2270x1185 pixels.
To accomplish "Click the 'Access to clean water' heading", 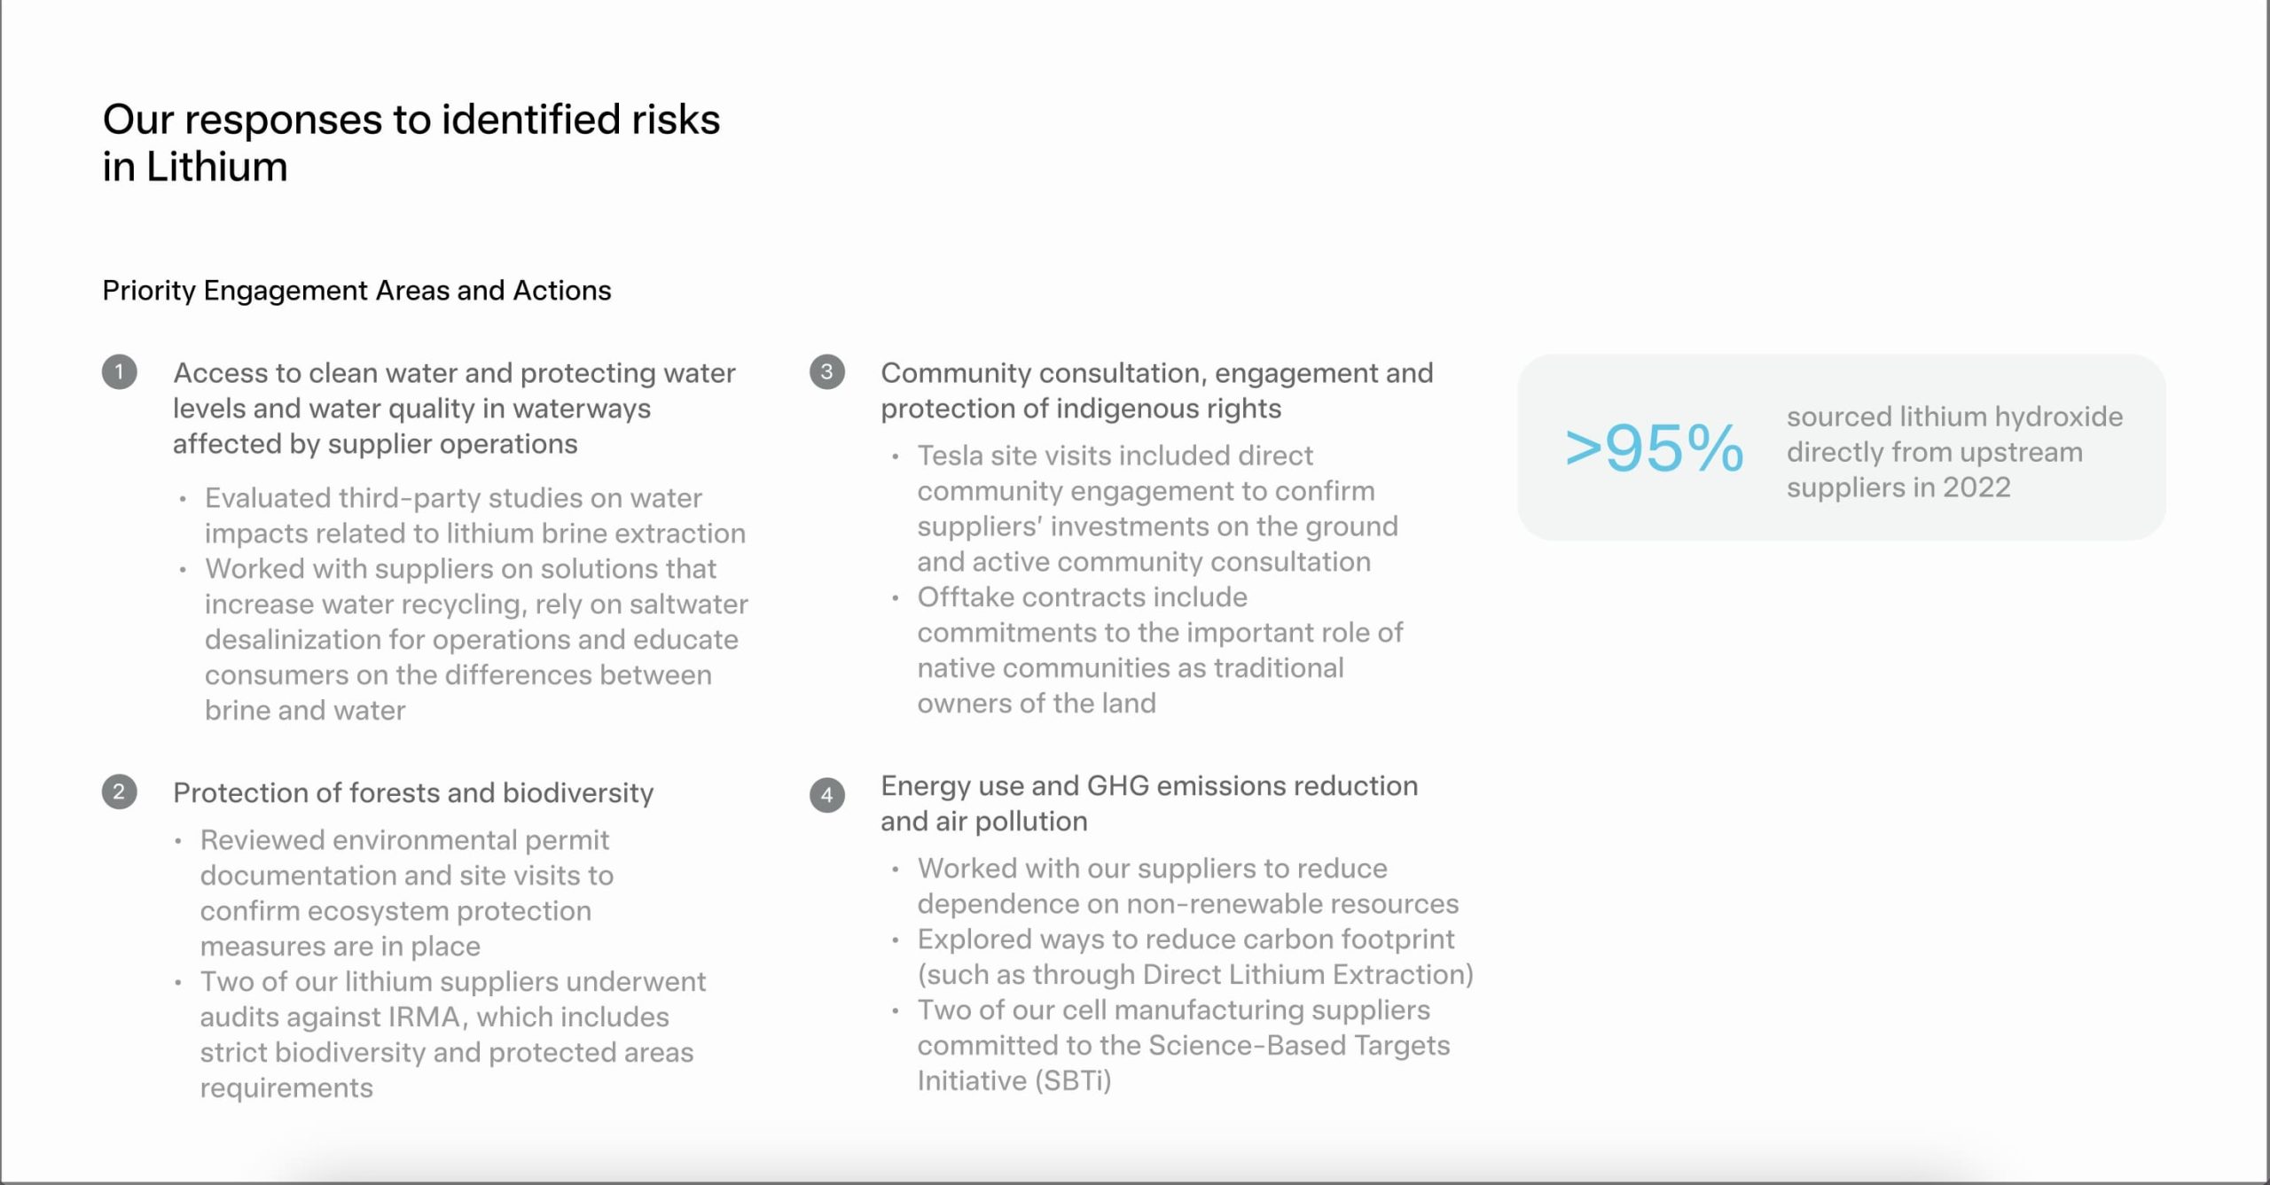I will tap(454, 408).
